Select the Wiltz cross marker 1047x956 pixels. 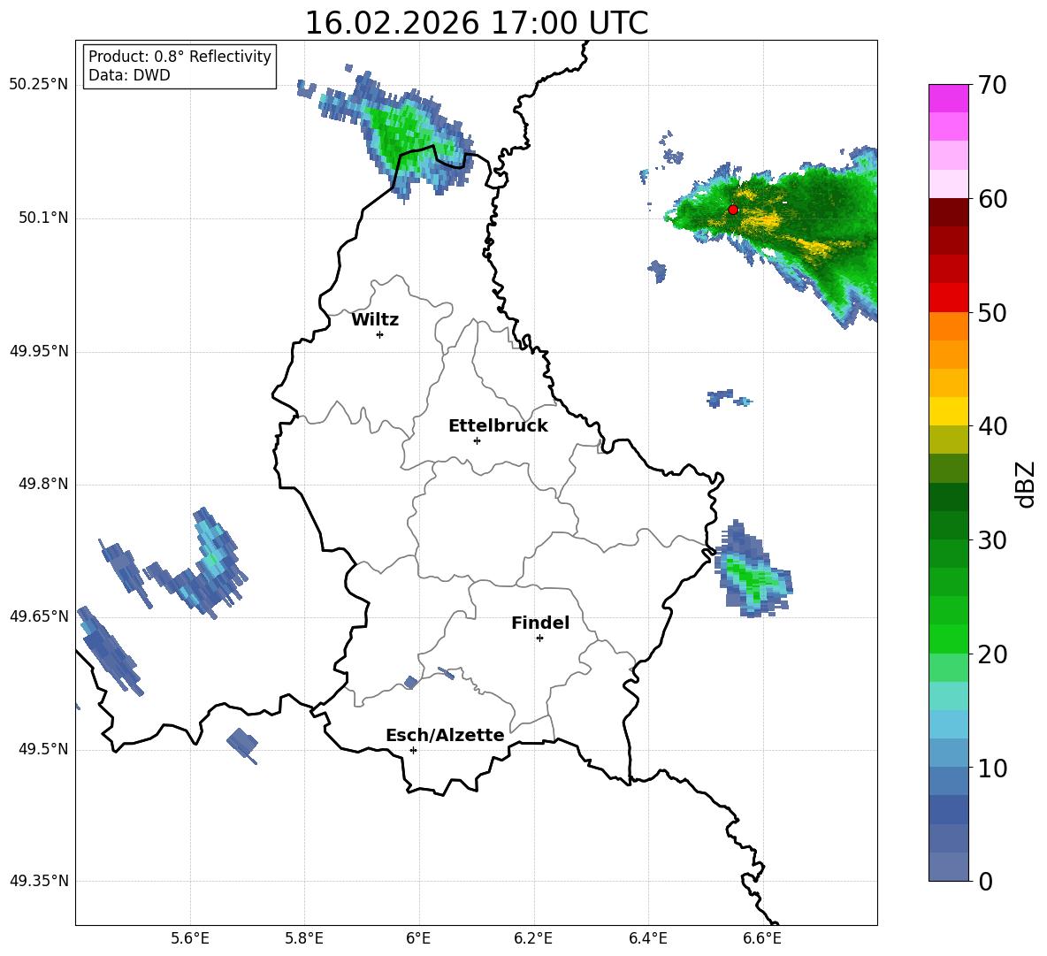coord(379,334)
